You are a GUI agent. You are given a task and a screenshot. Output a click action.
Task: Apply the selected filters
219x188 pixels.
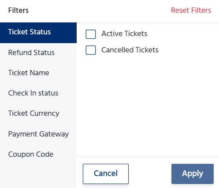tap(193, 174)
